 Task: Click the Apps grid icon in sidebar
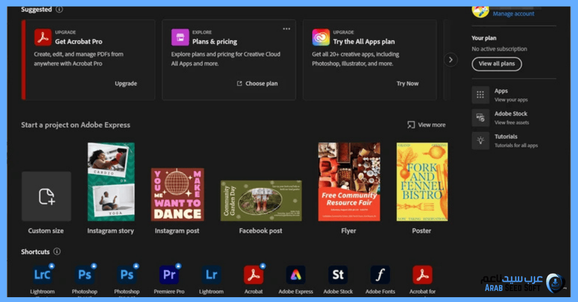point(480,95)
